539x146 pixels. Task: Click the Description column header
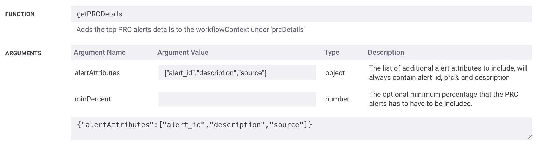(386, 52)
